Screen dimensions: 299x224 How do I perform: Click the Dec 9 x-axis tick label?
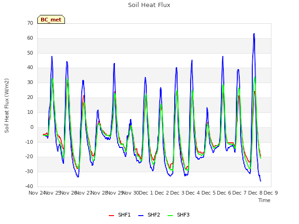(271, 193)
